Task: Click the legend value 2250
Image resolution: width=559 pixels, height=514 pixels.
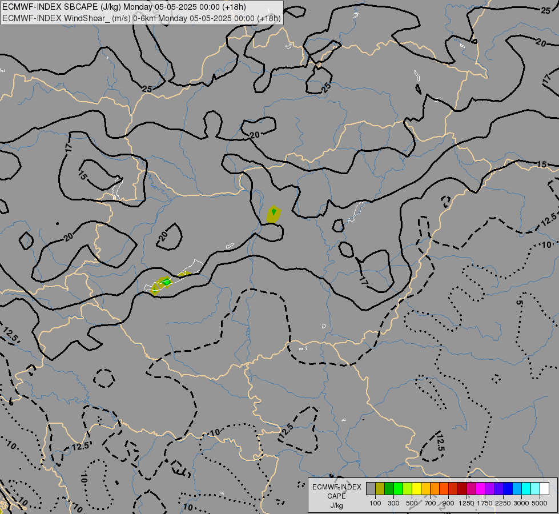Action: coord(503,503)
